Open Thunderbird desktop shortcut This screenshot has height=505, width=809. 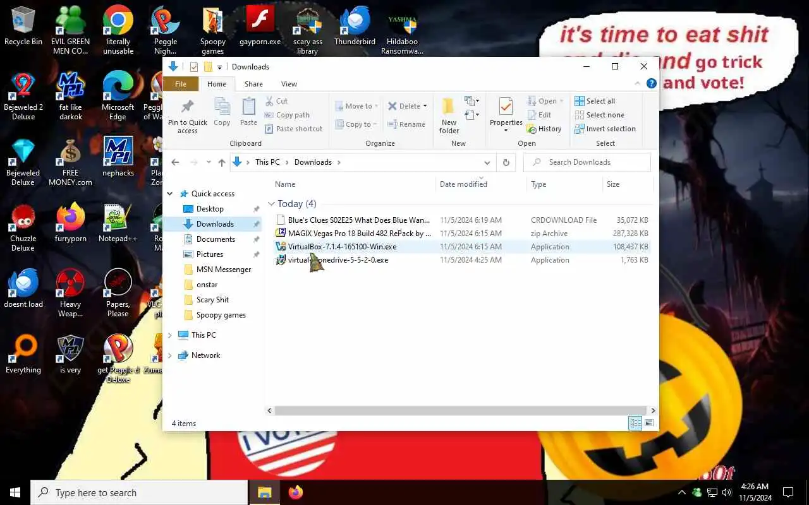(355, 27)
